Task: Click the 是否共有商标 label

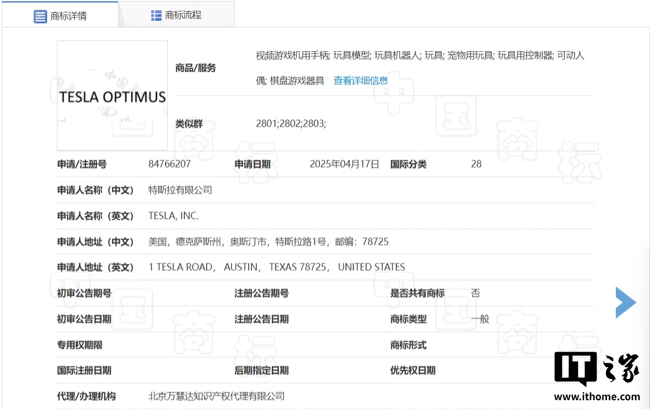Action: [x=417, y=293]
